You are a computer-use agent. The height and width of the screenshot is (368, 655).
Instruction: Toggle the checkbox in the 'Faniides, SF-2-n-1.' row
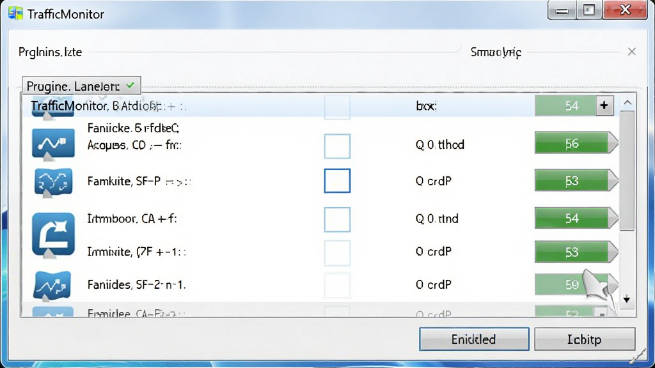337,286
